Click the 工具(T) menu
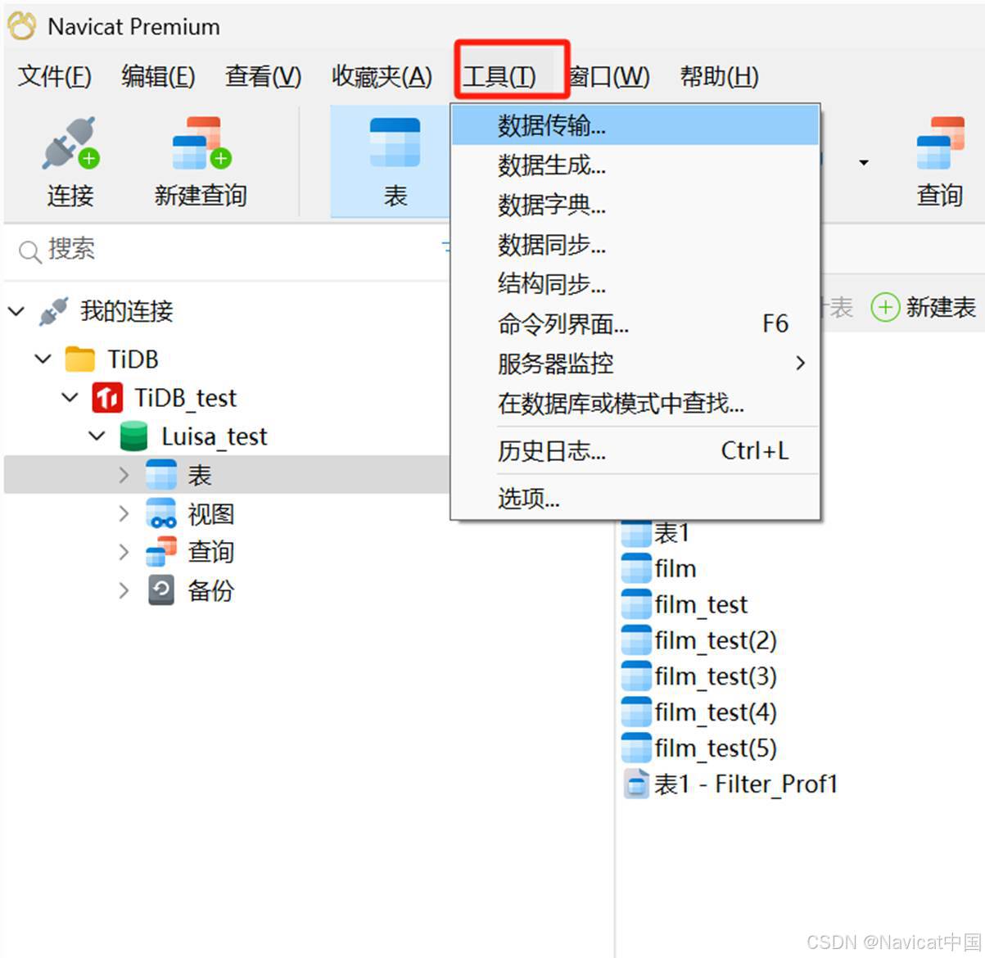This screenshot has width=985, height=958. 500,76
